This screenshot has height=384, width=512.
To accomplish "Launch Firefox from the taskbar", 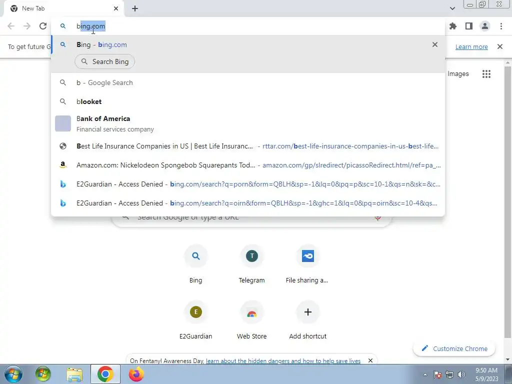I will coord(136,374).
